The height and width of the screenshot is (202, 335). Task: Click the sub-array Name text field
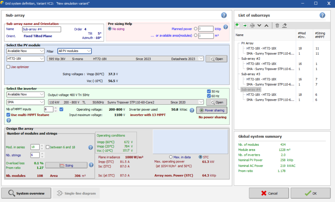pyautogui.click(x=41, y=29)
